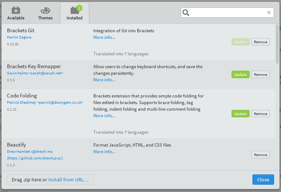
Task: Open the drewhjava GitHub link
Action: (35, 158)
